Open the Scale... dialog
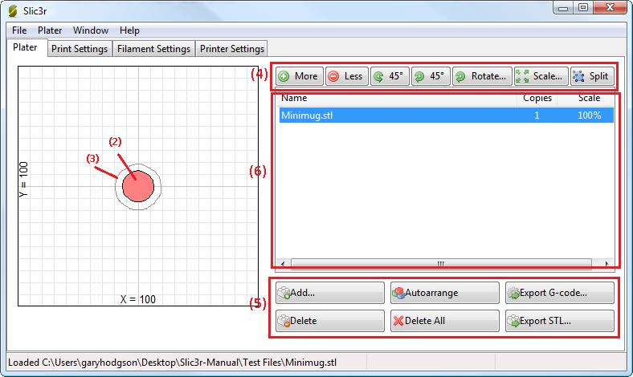This screenshot has width=633, height=377. point(541,76)
